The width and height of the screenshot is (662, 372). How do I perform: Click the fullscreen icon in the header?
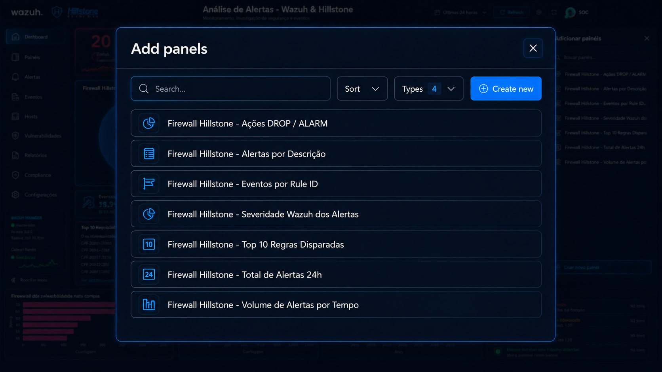(x=554, y=12)
